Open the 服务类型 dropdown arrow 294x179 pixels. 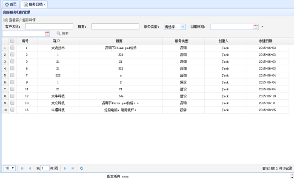pyautogui.click(x=183, y=27)
